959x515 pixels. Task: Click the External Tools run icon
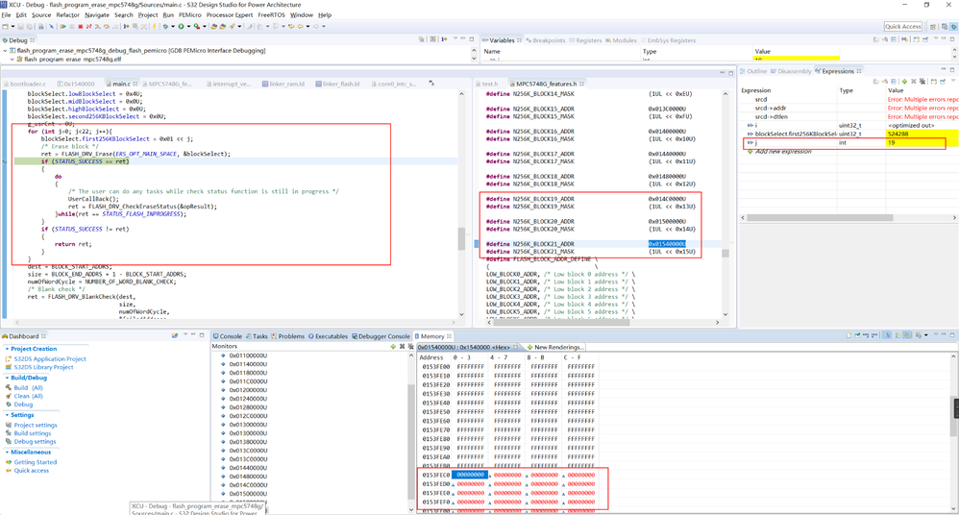[196, 26]
